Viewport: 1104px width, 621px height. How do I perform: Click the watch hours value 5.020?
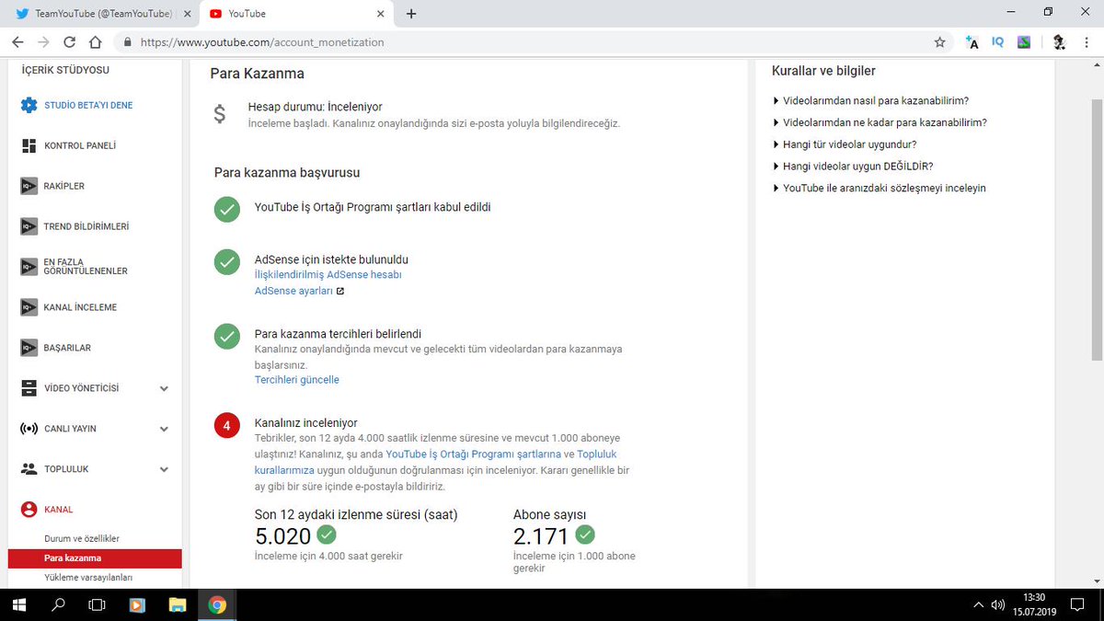click(x=282, y=535)
